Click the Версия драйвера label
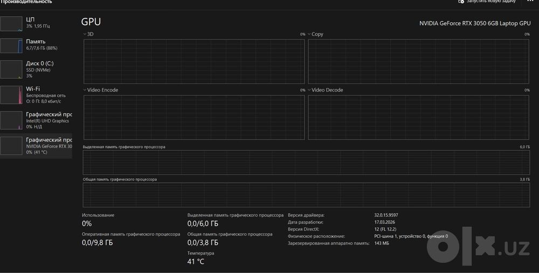The image size is (539, 273). pos(306,215)
